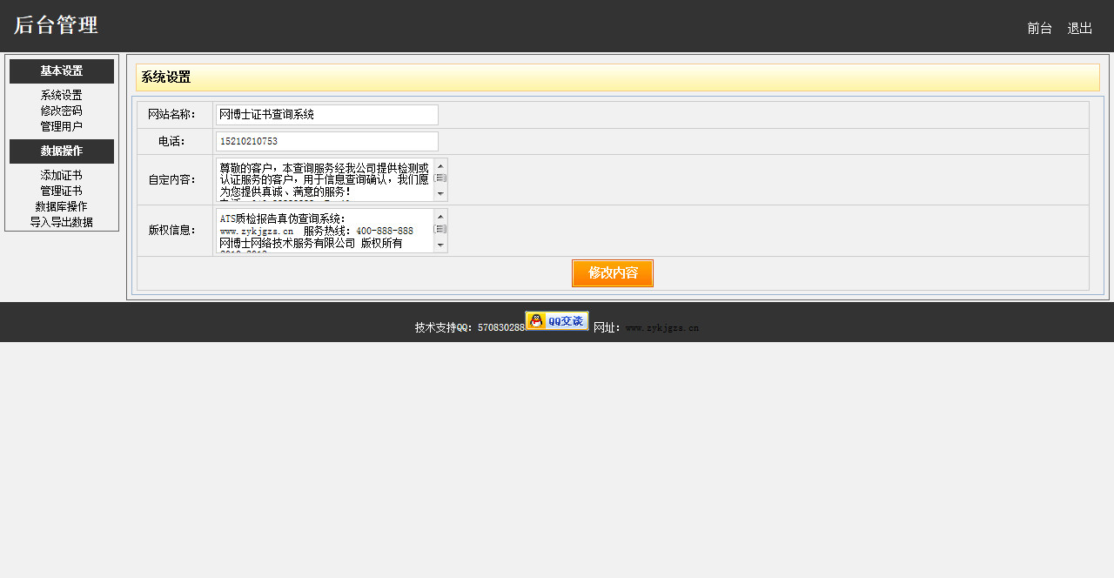The height and width of the screenshot is (578, 1114).
Task: Open 数据库操作 in the sidebar
Action: click(61, 206)
